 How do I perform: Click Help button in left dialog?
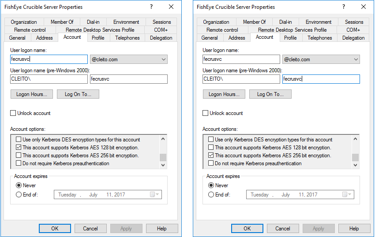pos(162,228)
